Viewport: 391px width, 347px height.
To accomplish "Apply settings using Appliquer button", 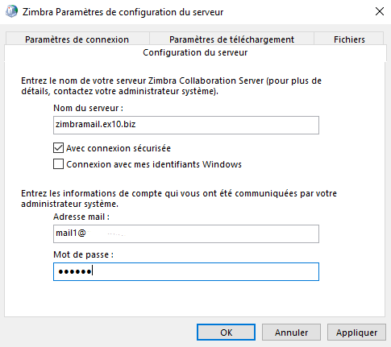I will click(x=356, y=333).
